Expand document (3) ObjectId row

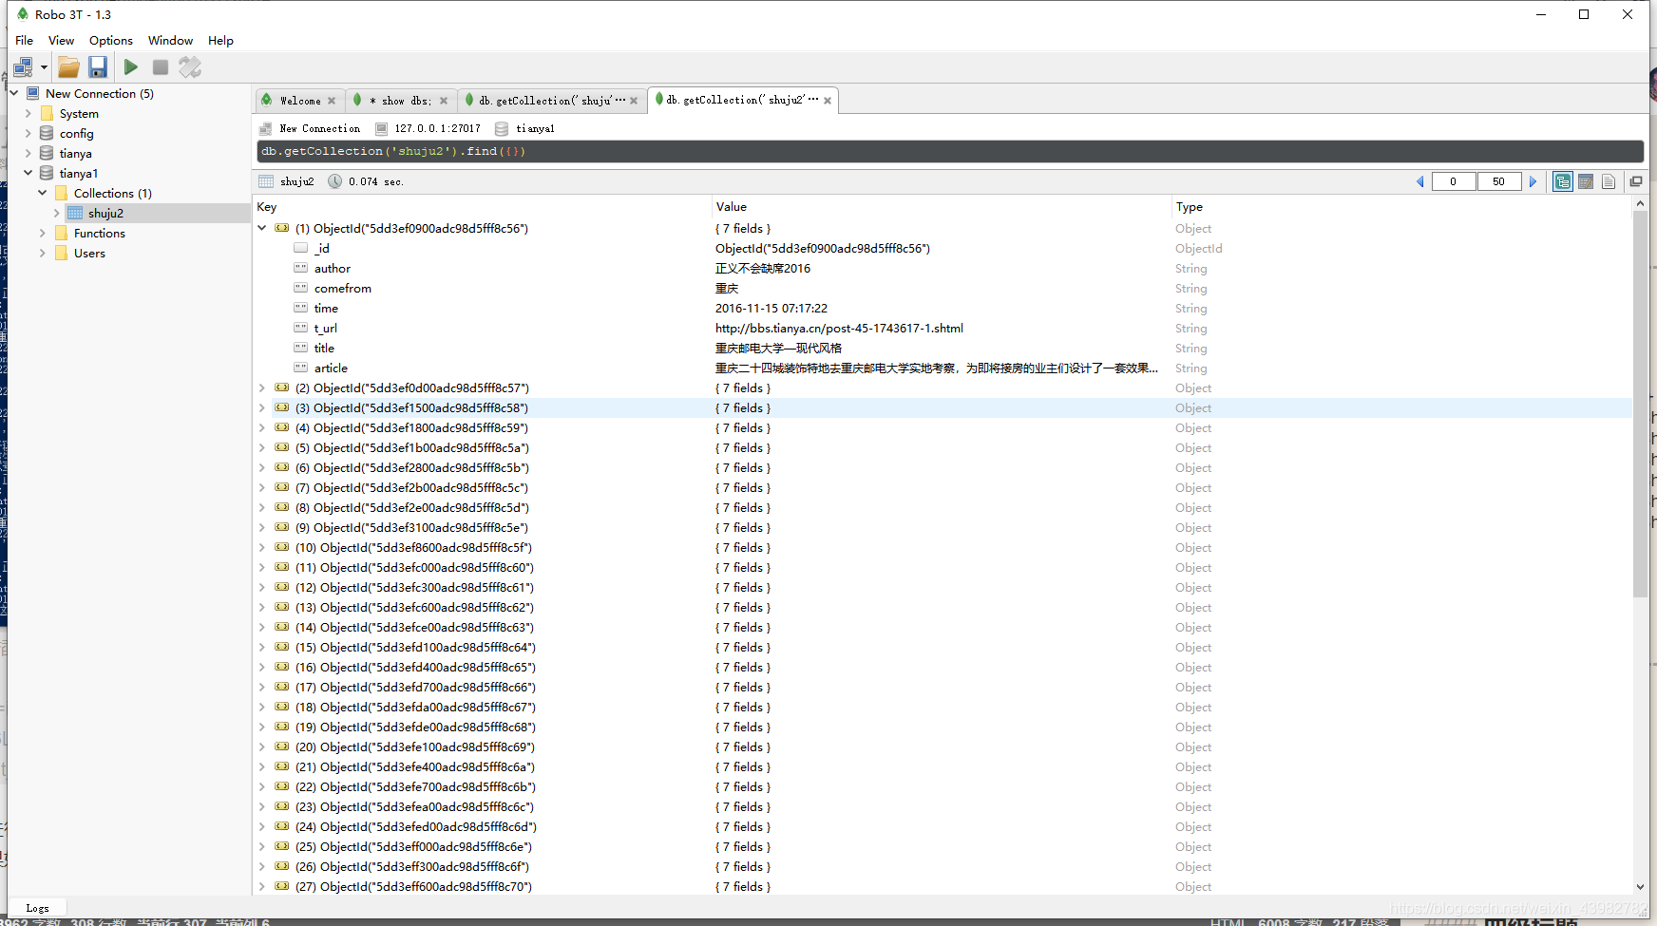click(x=262, y=407)
